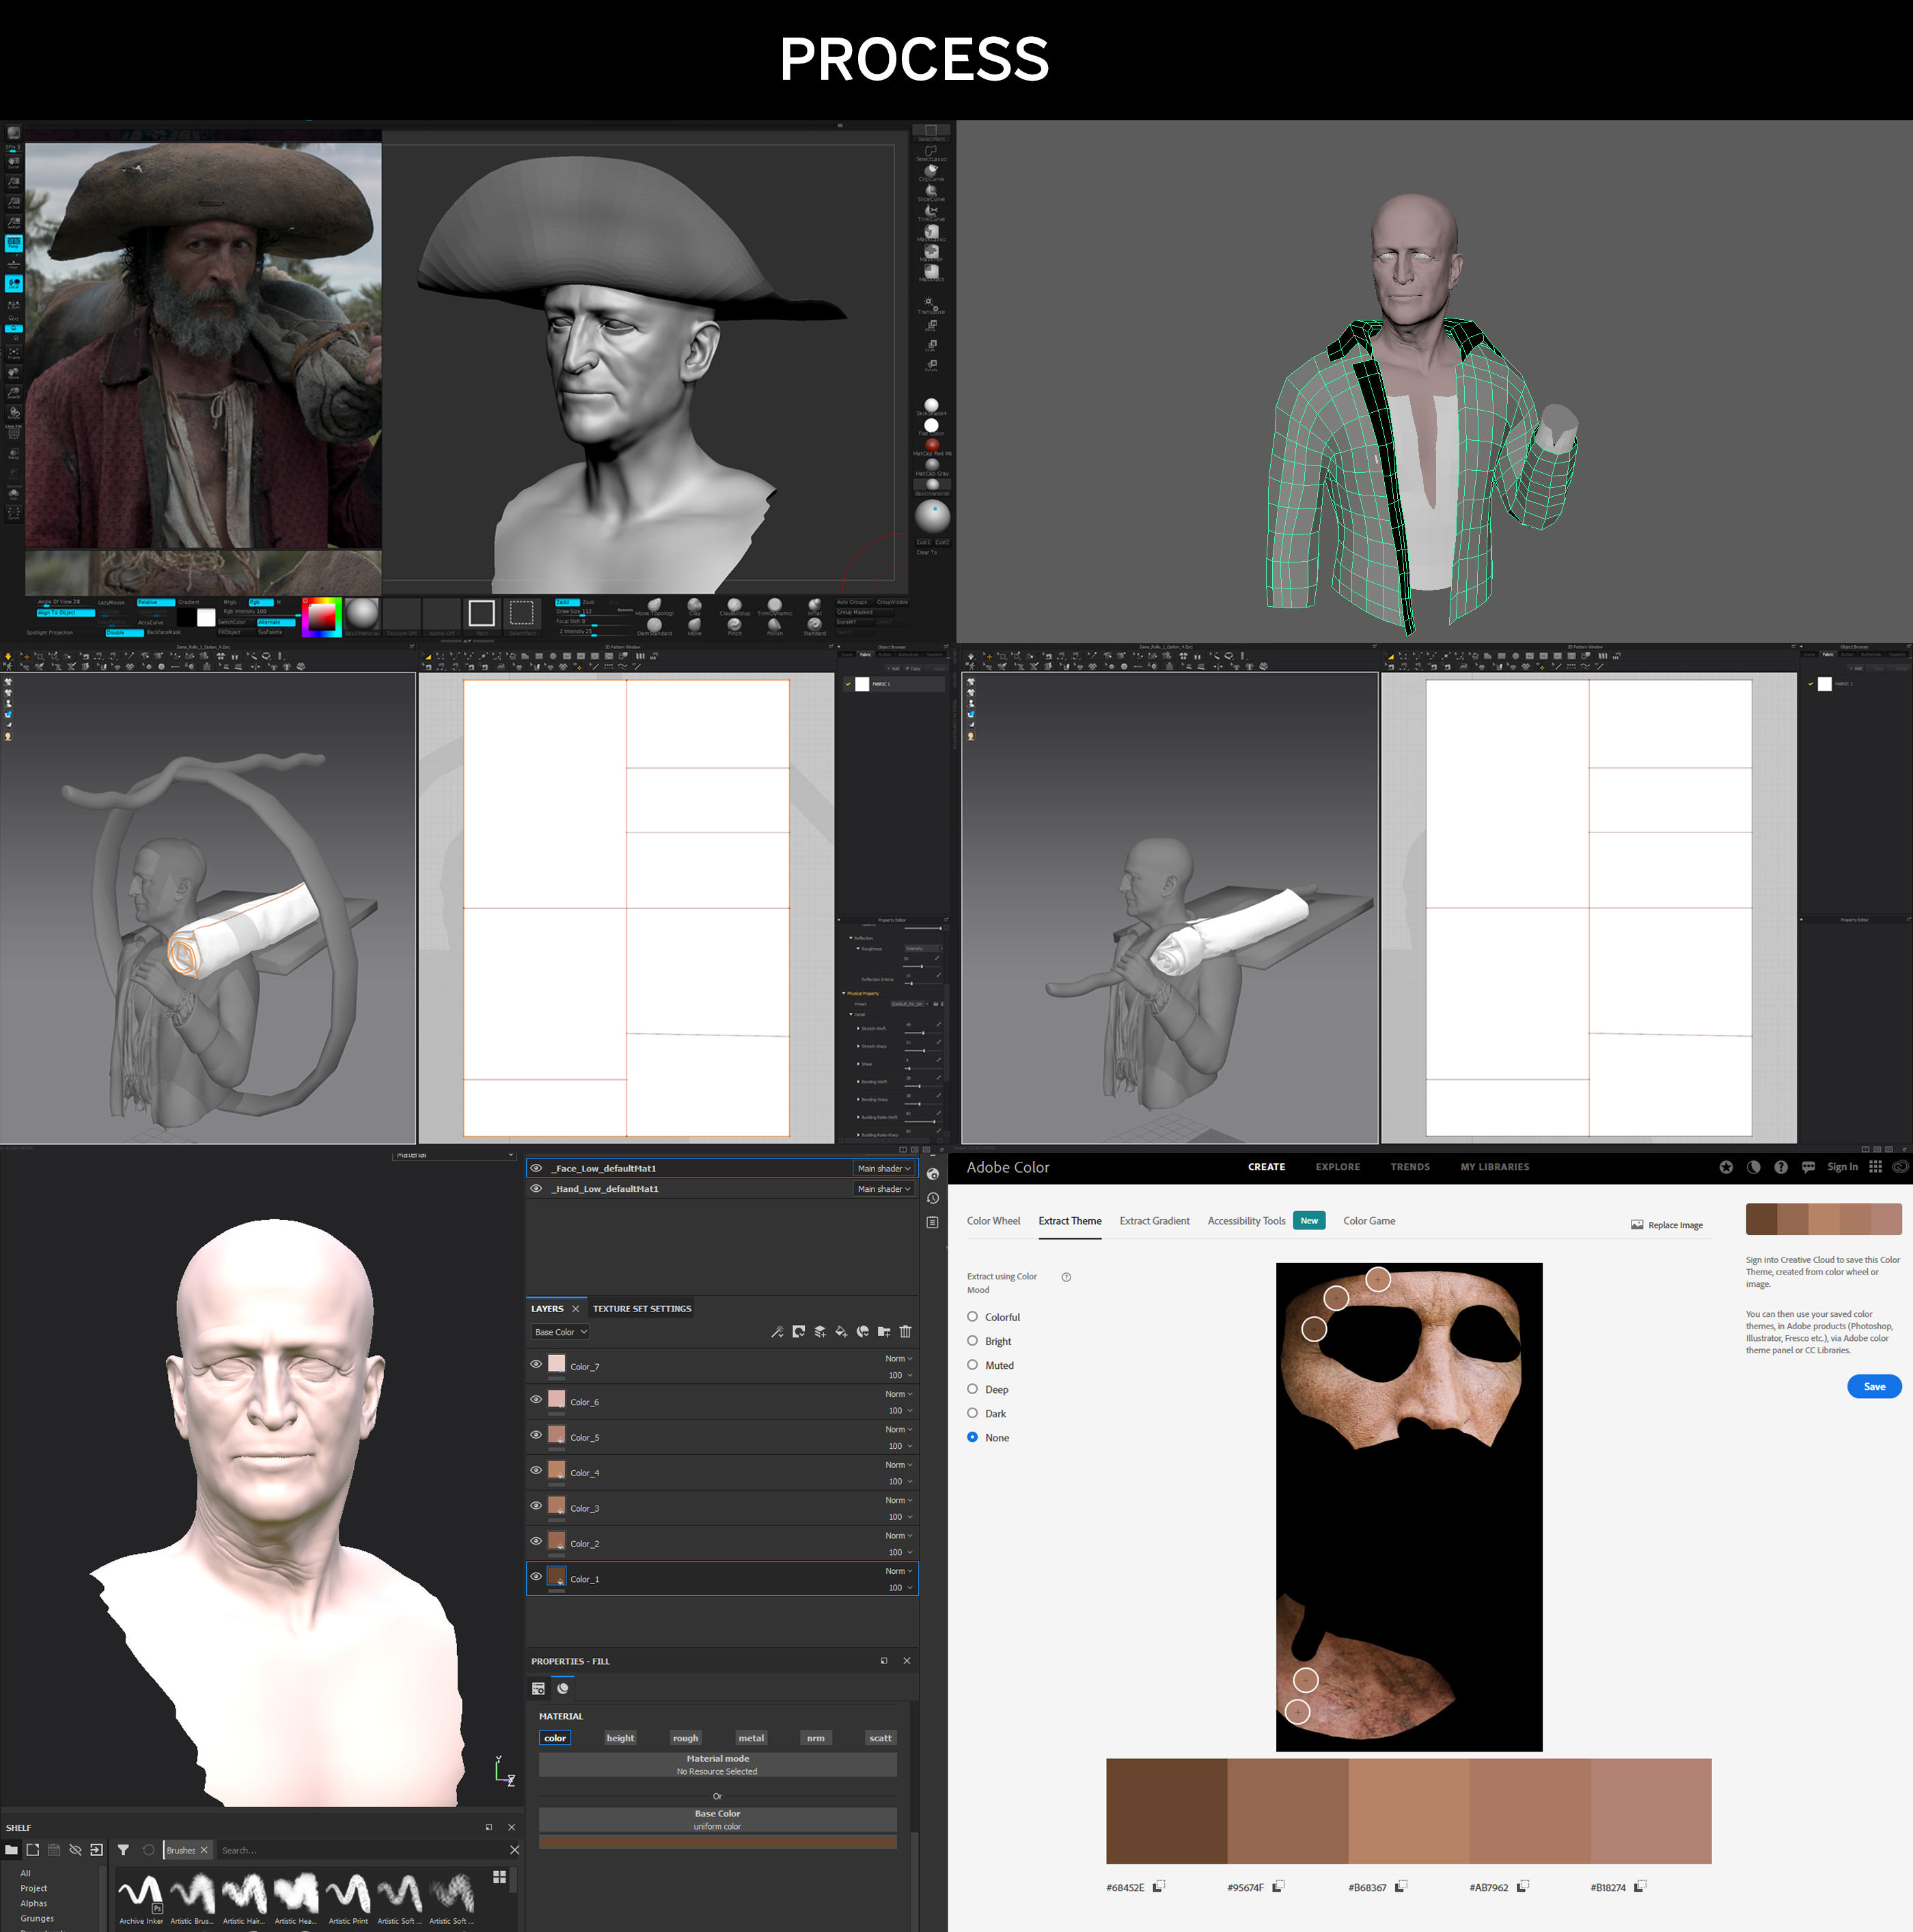Open the display settings globe icon
1913x1932 pixels.
[x=933, y=1174]
